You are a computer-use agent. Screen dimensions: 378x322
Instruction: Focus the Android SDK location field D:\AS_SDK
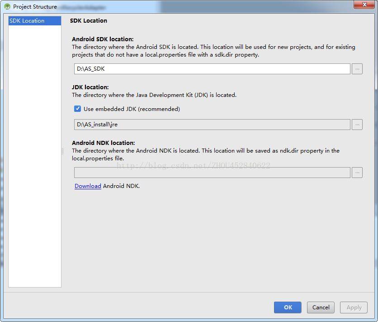tap(212, 69)
